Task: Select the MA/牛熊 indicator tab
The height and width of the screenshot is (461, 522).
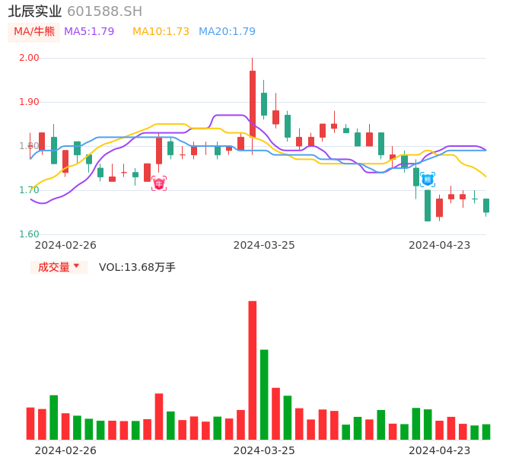Action: pos(33,32)
